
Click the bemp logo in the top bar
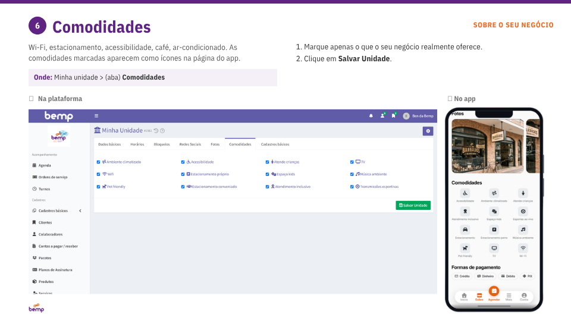pyautogui.click(x=59, y=116)
